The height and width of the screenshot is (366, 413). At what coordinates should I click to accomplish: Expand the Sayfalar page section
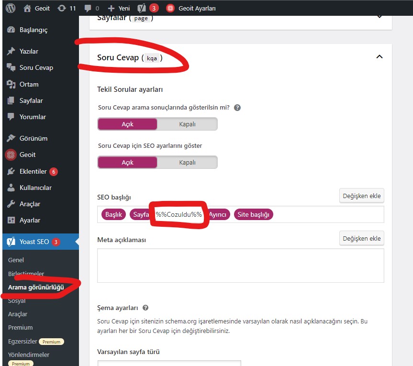[379, 17]
